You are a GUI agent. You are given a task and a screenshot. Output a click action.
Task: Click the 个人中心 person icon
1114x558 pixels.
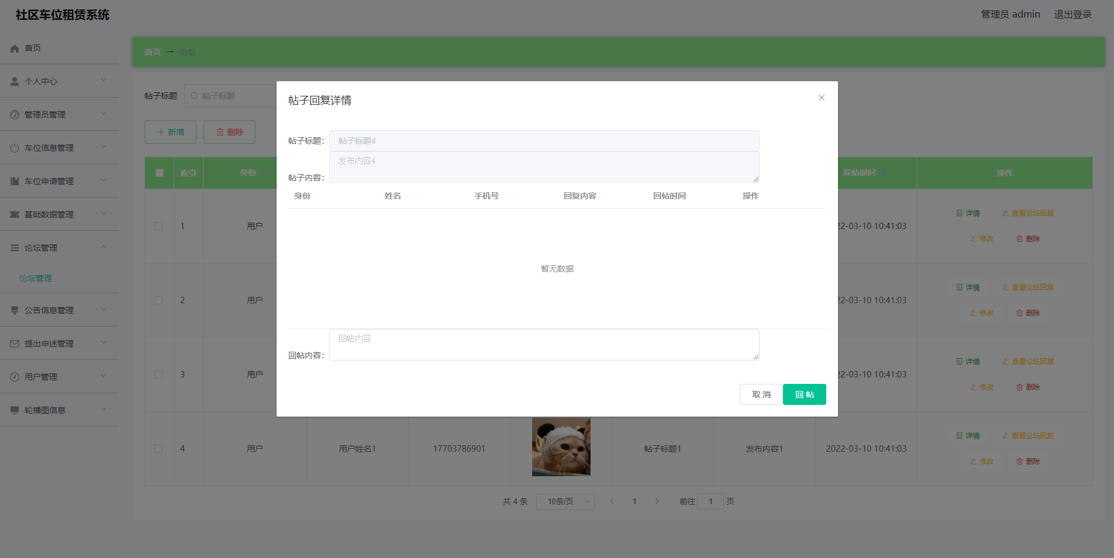click(x=15, y=82)
